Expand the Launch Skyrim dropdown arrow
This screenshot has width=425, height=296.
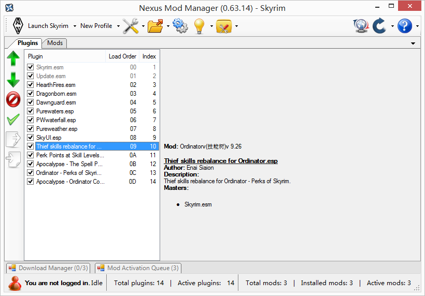75,26
